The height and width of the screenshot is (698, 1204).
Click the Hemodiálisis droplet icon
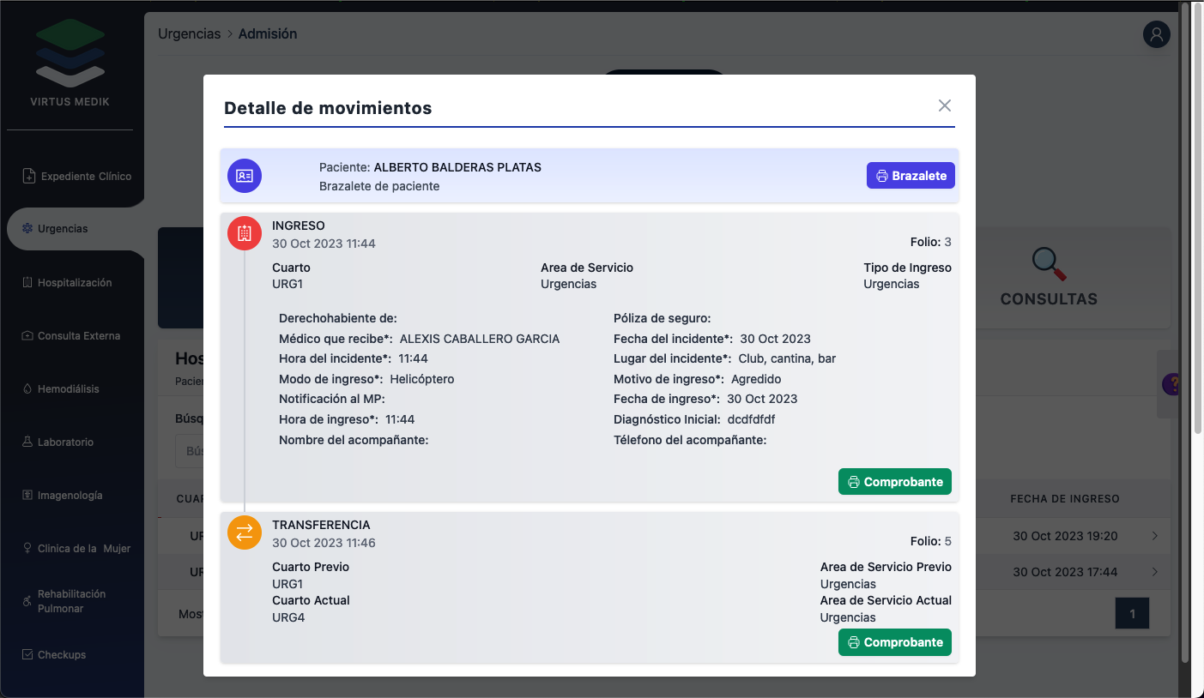(27, 389)
